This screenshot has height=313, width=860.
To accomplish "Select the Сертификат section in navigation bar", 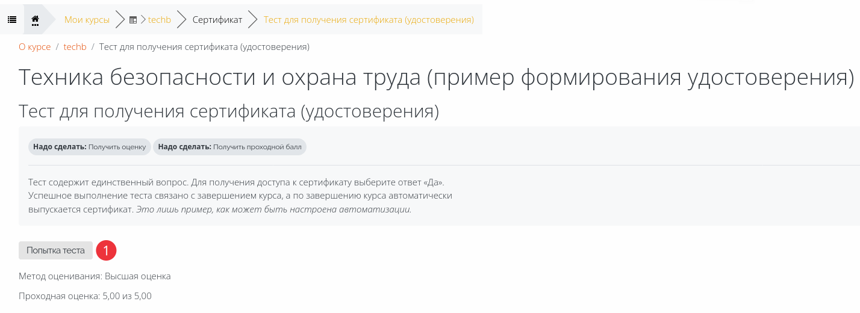I will point(217,20).
